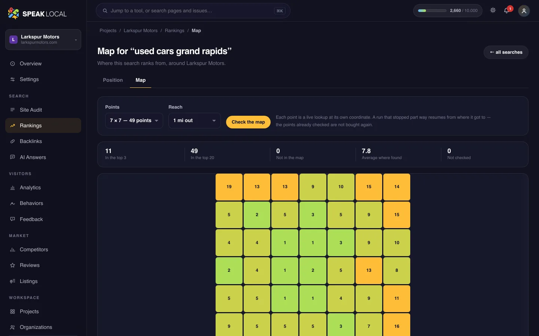Toggle the light/dark theme sun icon

(x=493, y=10)
